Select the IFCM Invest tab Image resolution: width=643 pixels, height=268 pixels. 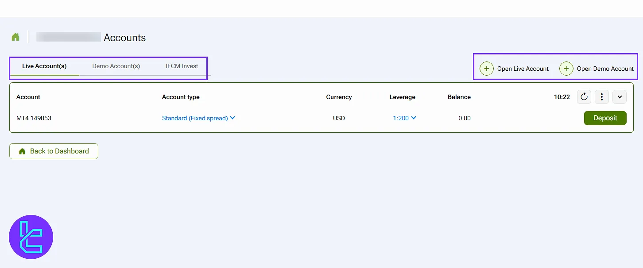(x=182, y=66)
